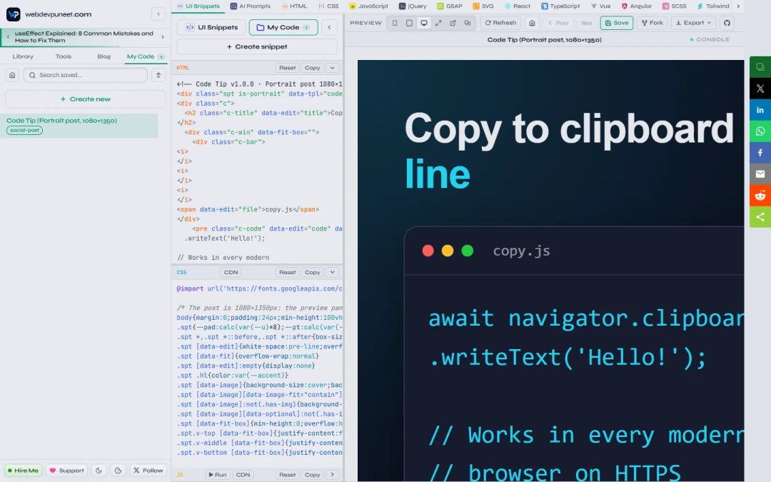Screen dimensions: 771x482
Task: Click Create new in sidebar
Action: tap(85, 99)
